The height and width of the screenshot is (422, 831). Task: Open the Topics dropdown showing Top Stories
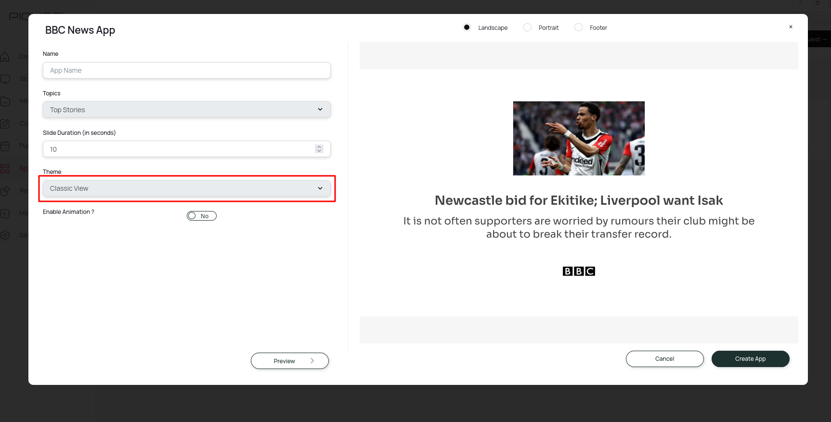[186, 110]
